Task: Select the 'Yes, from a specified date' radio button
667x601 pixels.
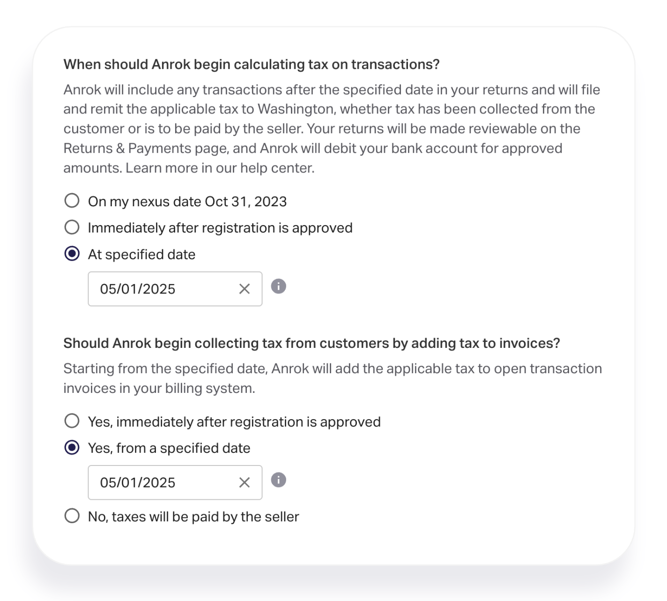Action: coord(72,448)
